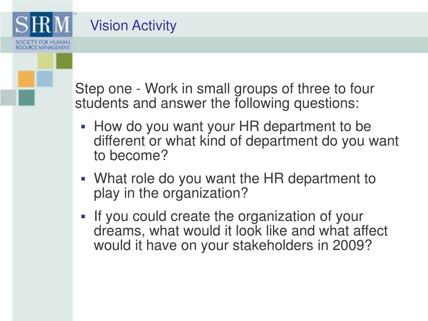
Task: Select the 'Step one' instruction paragraph
Action: pyautogui.click(x=224, y=96)
